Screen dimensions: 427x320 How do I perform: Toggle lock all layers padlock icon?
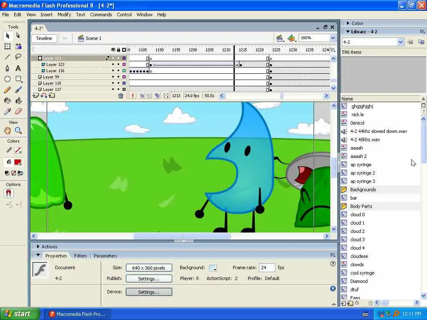[x=118, y=50]
